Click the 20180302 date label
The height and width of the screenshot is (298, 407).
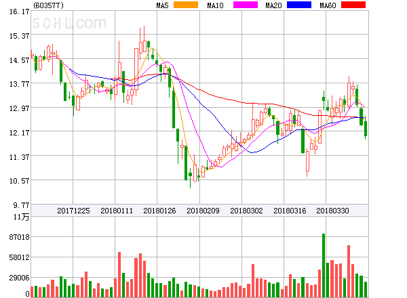coord(246,211)
